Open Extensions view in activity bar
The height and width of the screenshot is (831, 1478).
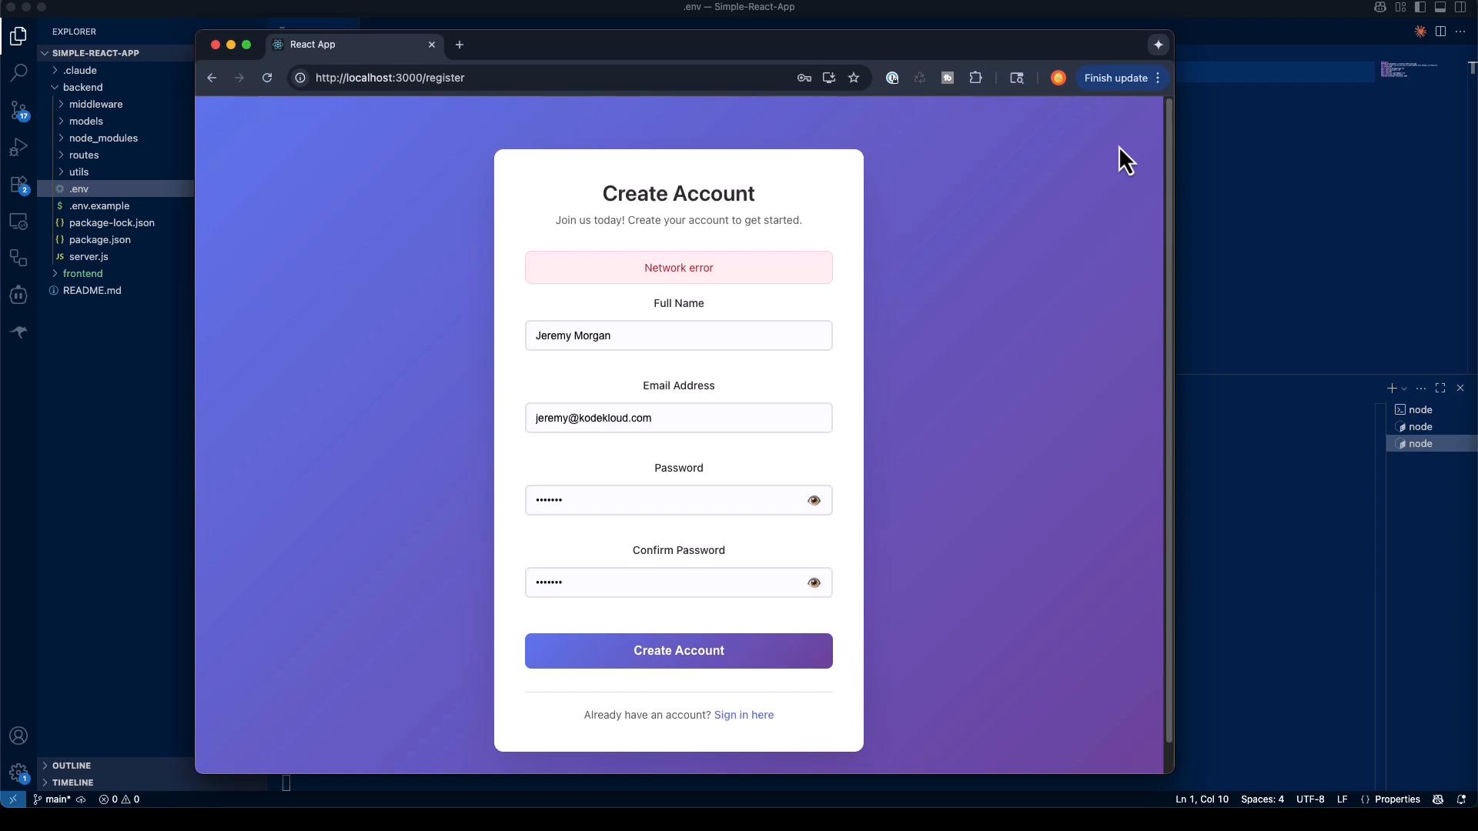pyautogui.click(x=18, y=185)
